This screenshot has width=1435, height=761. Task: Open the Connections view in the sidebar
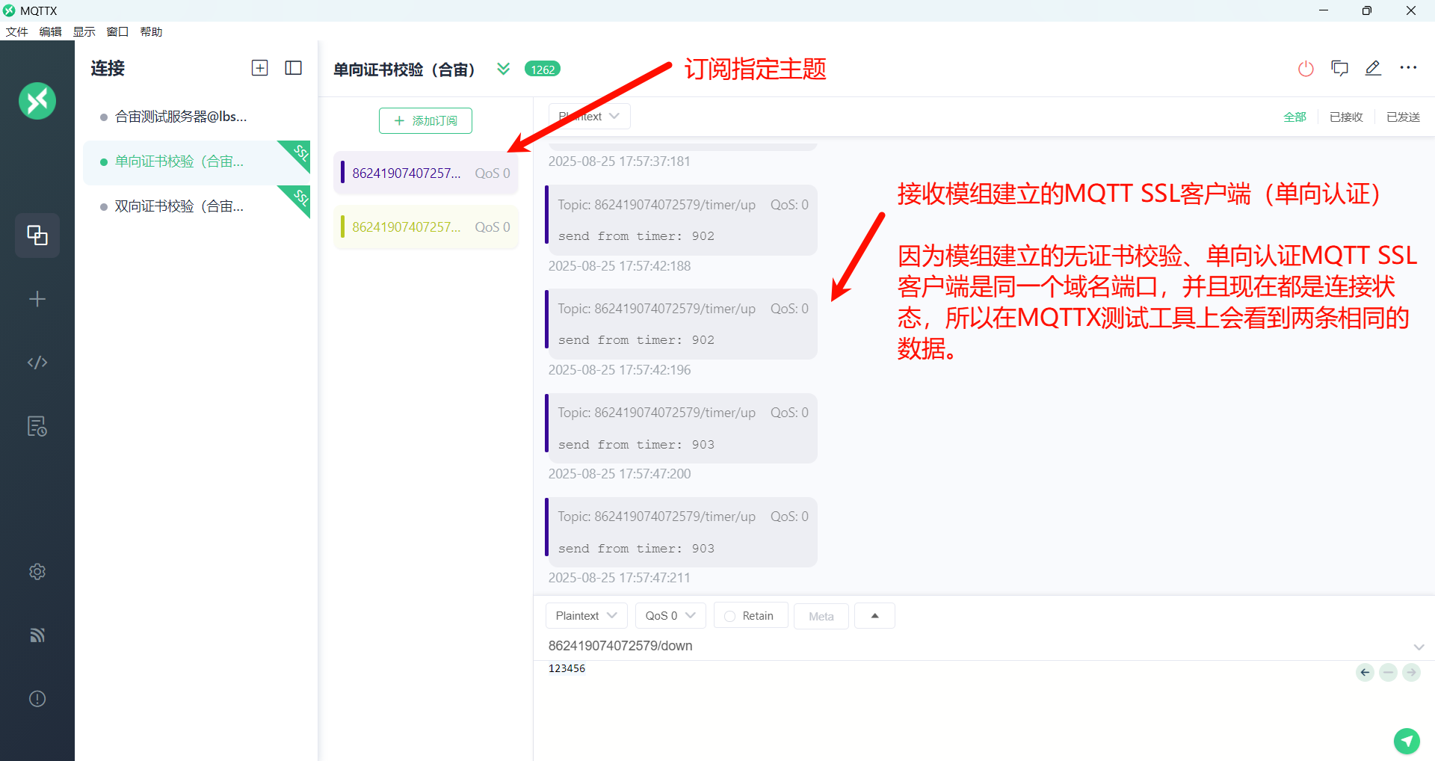(37, 235)
